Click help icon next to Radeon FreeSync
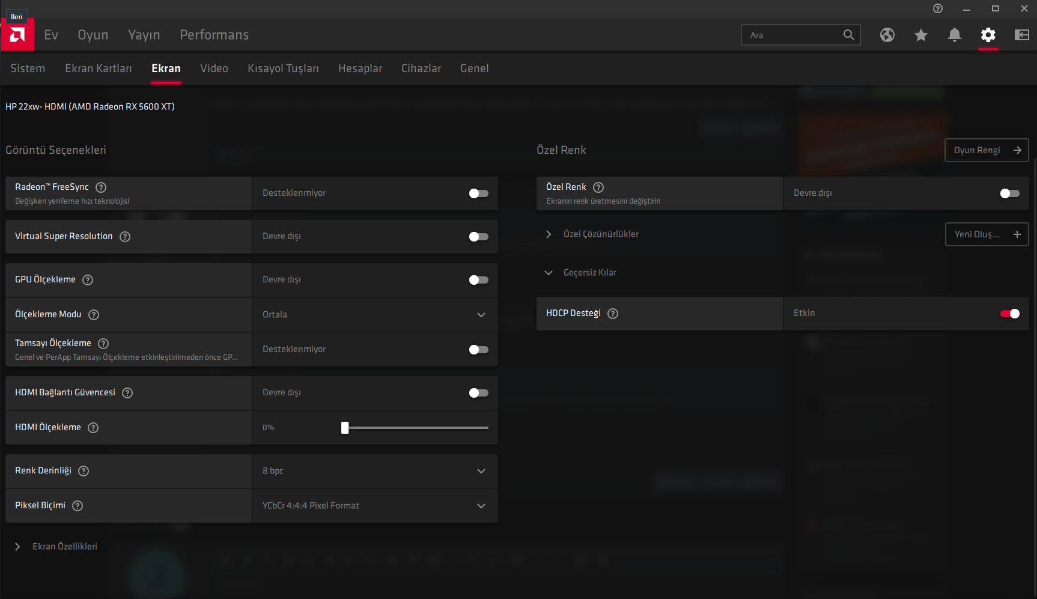Viewport: 1037px width, 599px height. (x=101, y=187)
